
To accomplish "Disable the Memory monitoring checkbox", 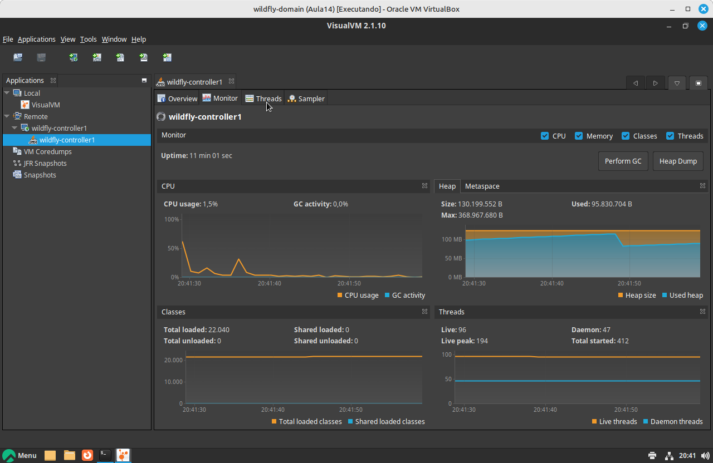I will point(579,136).
